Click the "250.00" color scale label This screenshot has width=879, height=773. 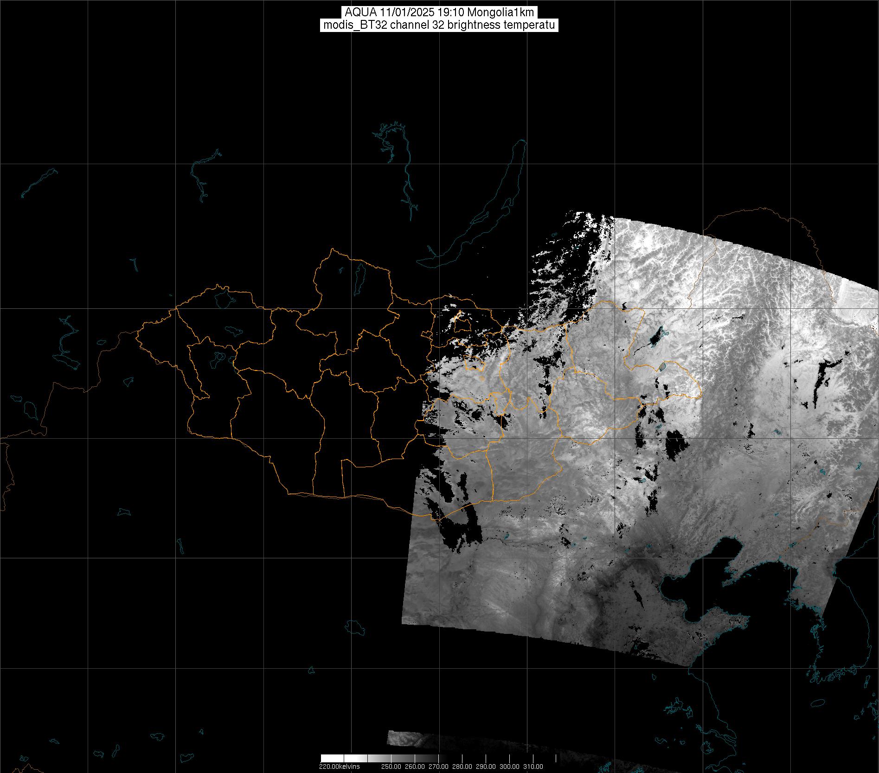click(391, 767)
